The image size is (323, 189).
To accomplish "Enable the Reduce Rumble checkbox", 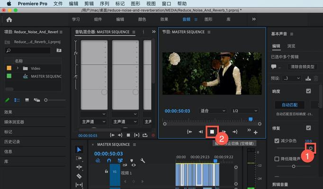I will (x=277, y=159).
